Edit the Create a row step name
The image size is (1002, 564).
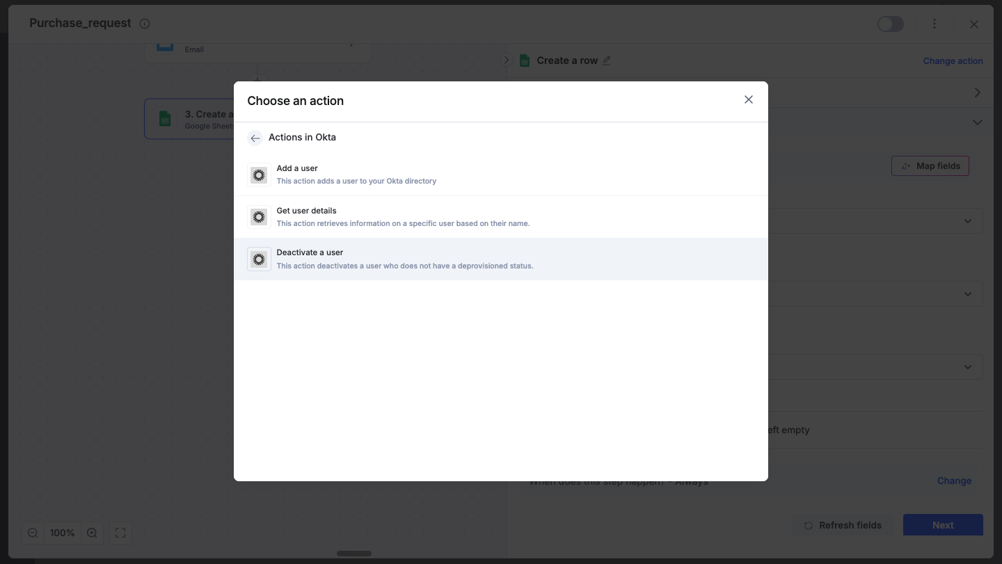click(x=606, y=61)
